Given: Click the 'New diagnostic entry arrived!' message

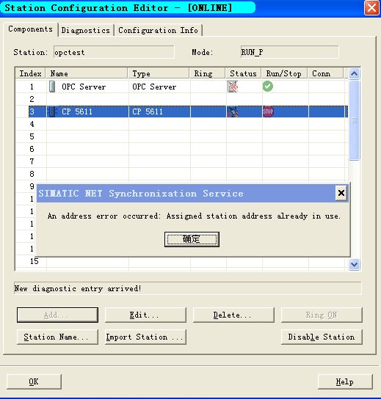Looking at the screenshot, I should pyautogui.click(x=78, y=288).
